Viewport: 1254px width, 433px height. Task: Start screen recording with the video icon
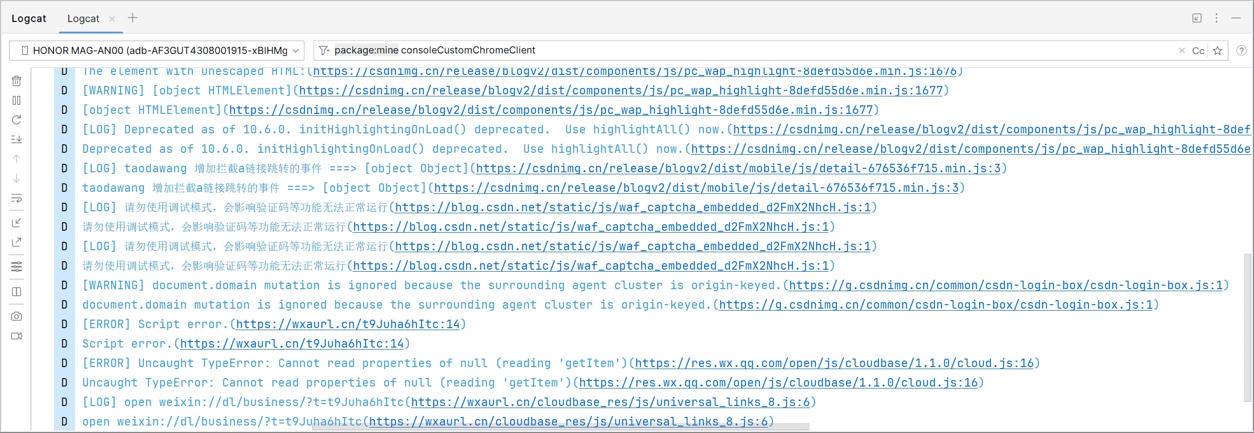click(x=16, y=336)
